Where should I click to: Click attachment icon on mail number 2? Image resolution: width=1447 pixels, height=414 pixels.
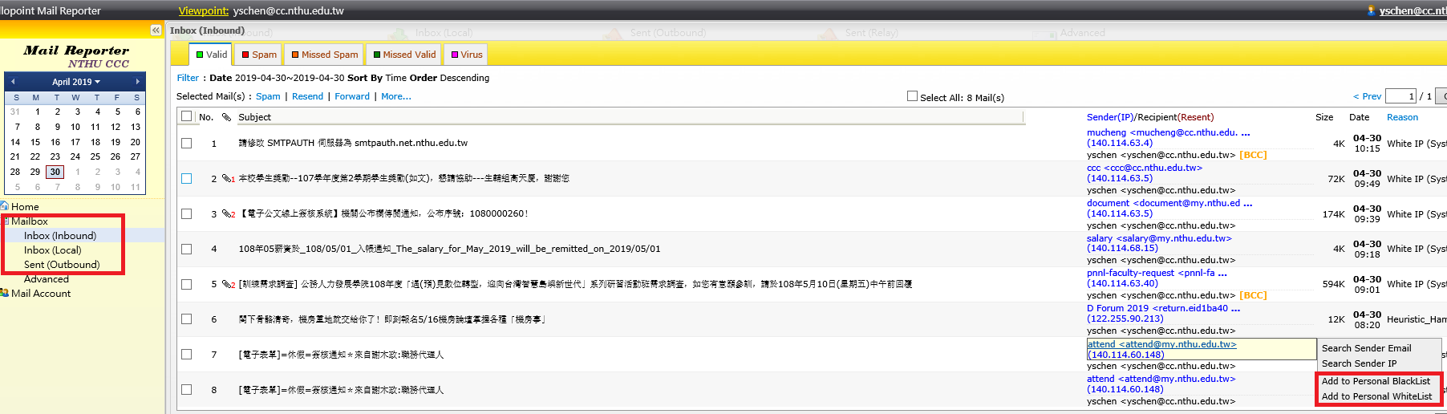tap(227, 179)
